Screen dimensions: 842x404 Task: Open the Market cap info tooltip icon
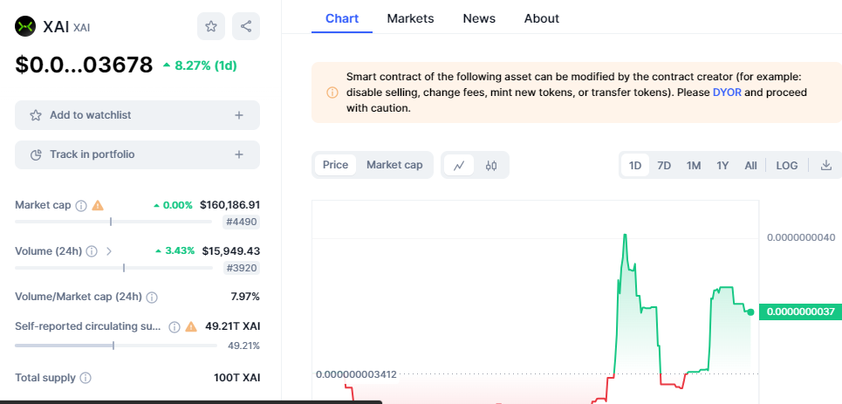point(81,205)
